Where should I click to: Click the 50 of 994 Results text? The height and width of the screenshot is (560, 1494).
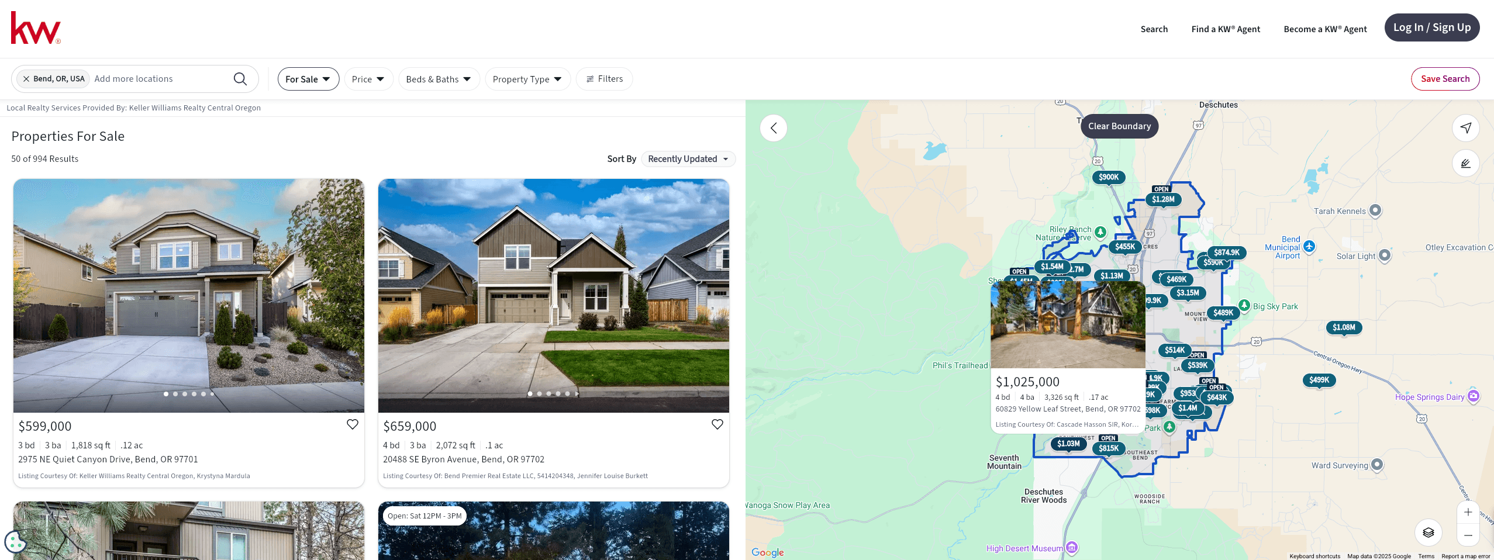[x=45, y=159]
